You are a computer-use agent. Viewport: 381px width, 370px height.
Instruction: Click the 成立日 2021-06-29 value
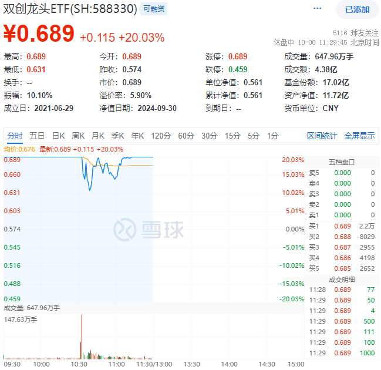click(53, 108)
